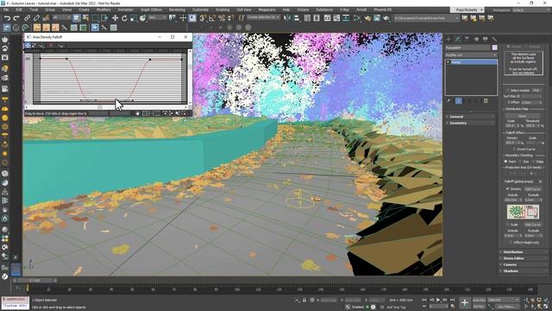Open the Hierarchy panel tab icon

click(x=467, y=39)
